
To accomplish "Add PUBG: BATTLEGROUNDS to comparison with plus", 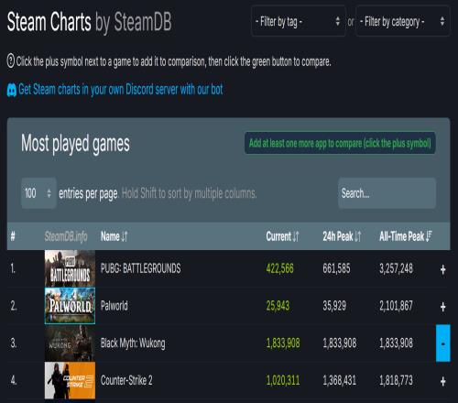I will coord(442,269).
